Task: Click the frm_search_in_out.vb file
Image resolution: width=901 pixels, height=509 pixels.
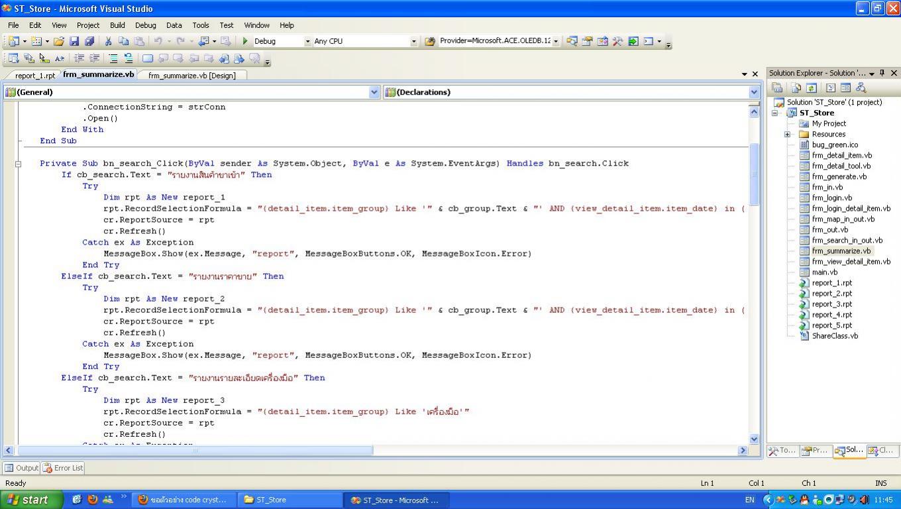Action: [x=847, y=241]
